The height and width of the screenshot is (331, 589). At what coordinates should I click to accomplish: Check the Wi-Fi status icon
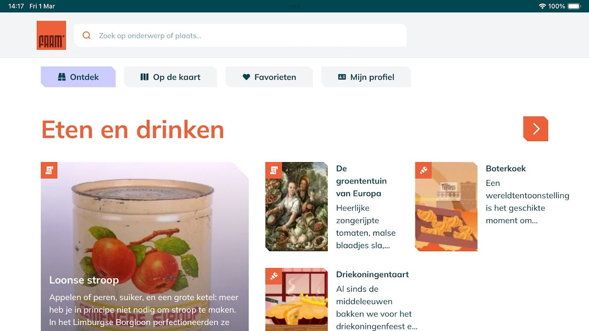[542, 6]
